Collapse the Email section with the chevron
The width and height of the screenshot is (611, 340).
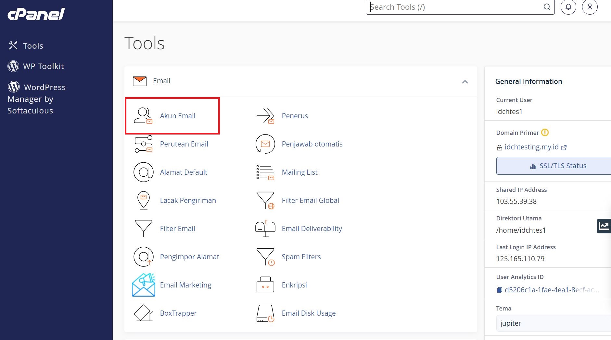465,82
